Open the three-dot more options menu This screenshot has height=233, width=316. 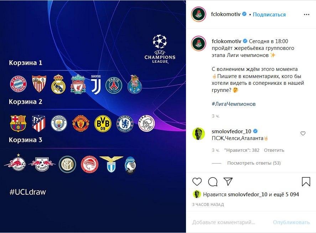pyautogui.click(x=306, y=15)
